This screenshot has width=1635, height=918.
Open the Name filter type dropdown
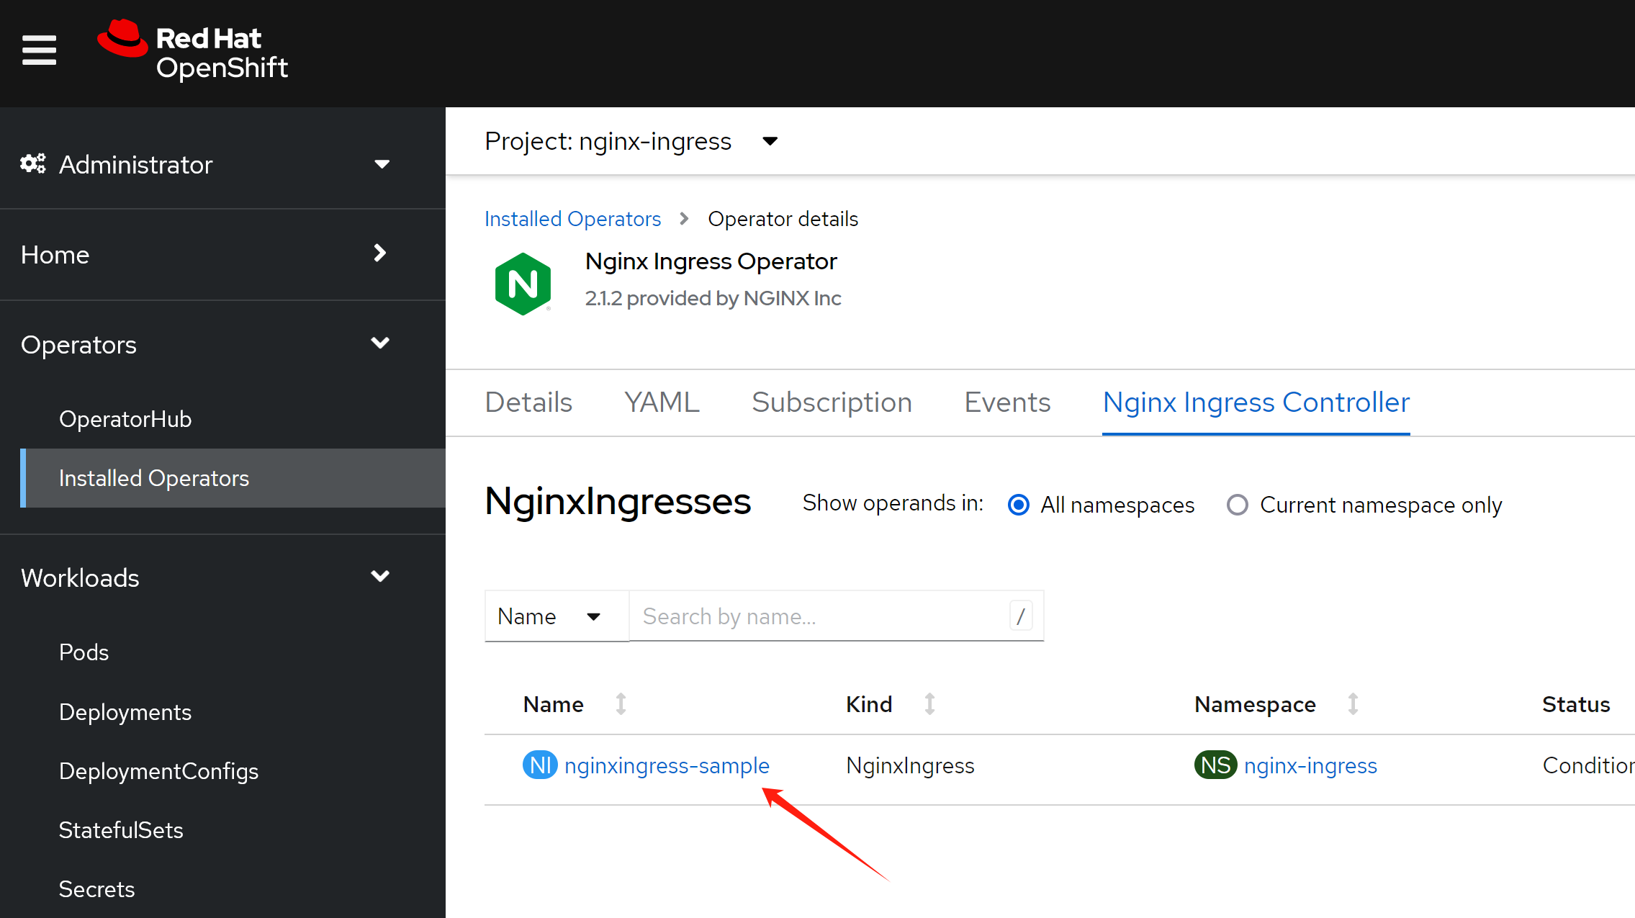(x=550, y=616)
